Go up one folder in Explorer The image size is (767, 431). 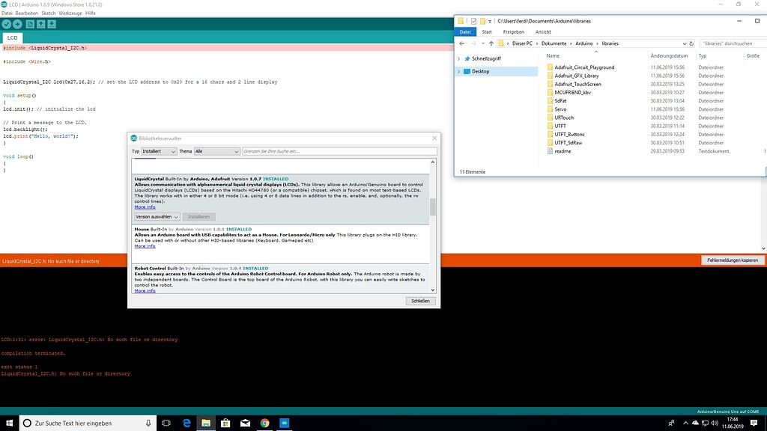(x=491, y=43)
